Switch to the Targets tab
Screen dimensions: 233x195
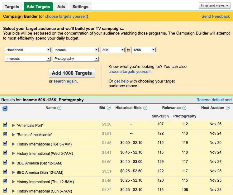[12, 7]
